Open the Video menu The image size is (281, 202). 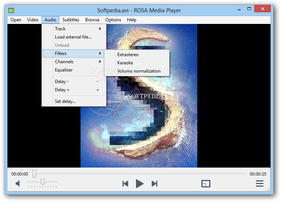33,20
